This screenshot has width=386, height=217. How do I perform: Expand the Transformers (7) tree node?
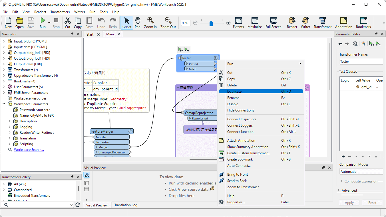click(x=4, y=70)
